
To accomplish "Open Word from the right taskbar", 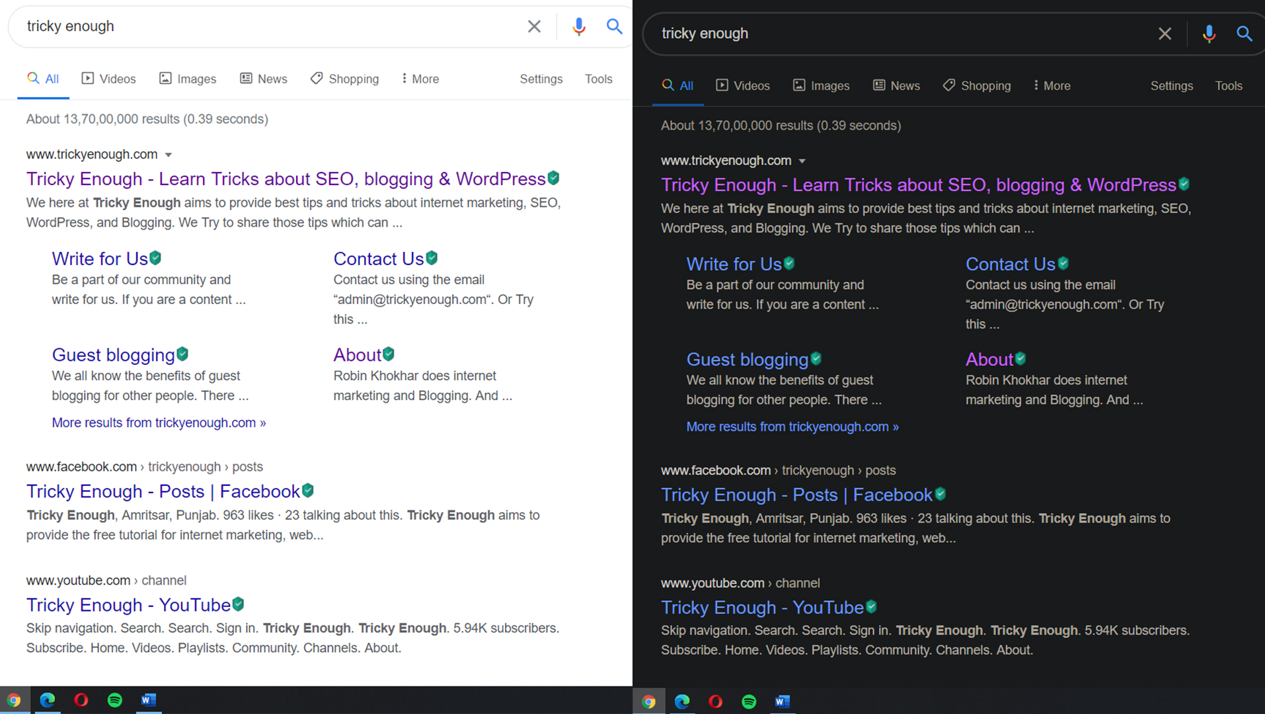I will 783,701.
